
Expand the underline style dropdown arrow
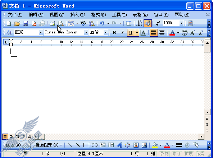click(x=137, y=33)
